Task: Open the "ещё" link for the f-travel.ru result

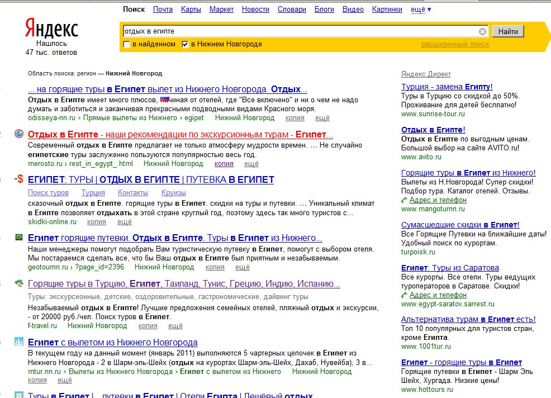Action: [175, 326]
